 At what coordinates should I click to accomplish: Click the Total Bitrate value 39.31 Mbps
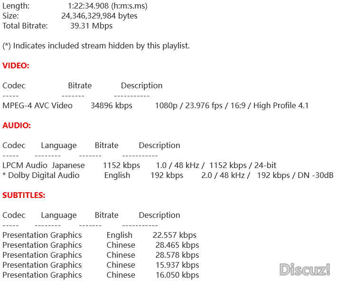91,26
